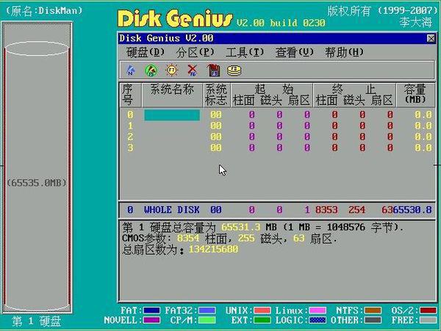Click the ending cylinder 8353 in WHOLE DISK row
441x331 pixels.
(x=326, y=210)
